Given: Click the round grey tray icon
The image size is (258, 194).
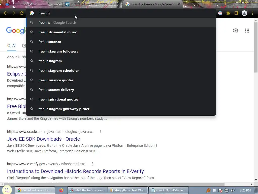Looking at the screenshot, I should [214, 190].
